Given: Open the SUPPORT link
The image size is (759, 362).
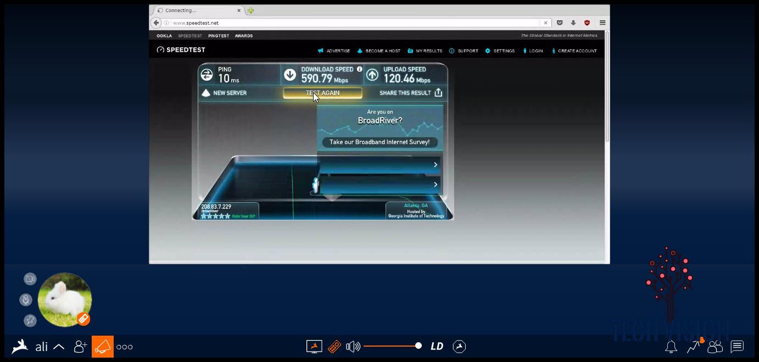Looking at the screenshot, I should [x=464, y=51].
